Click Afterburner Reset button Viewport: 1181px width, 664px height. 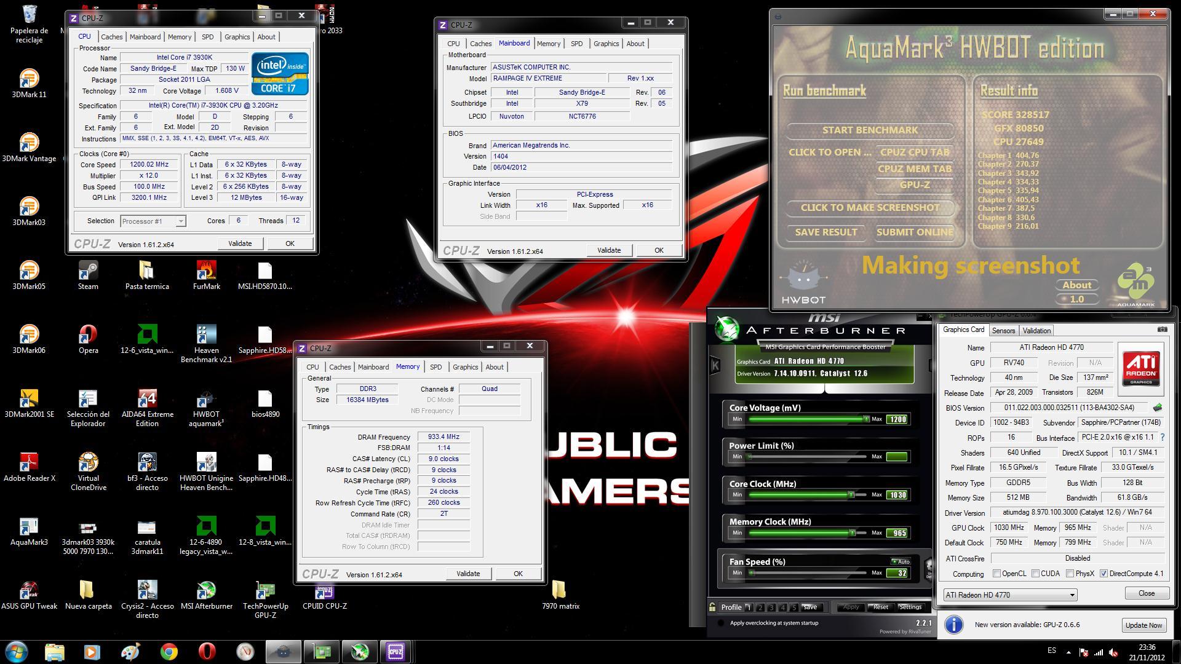880,607
